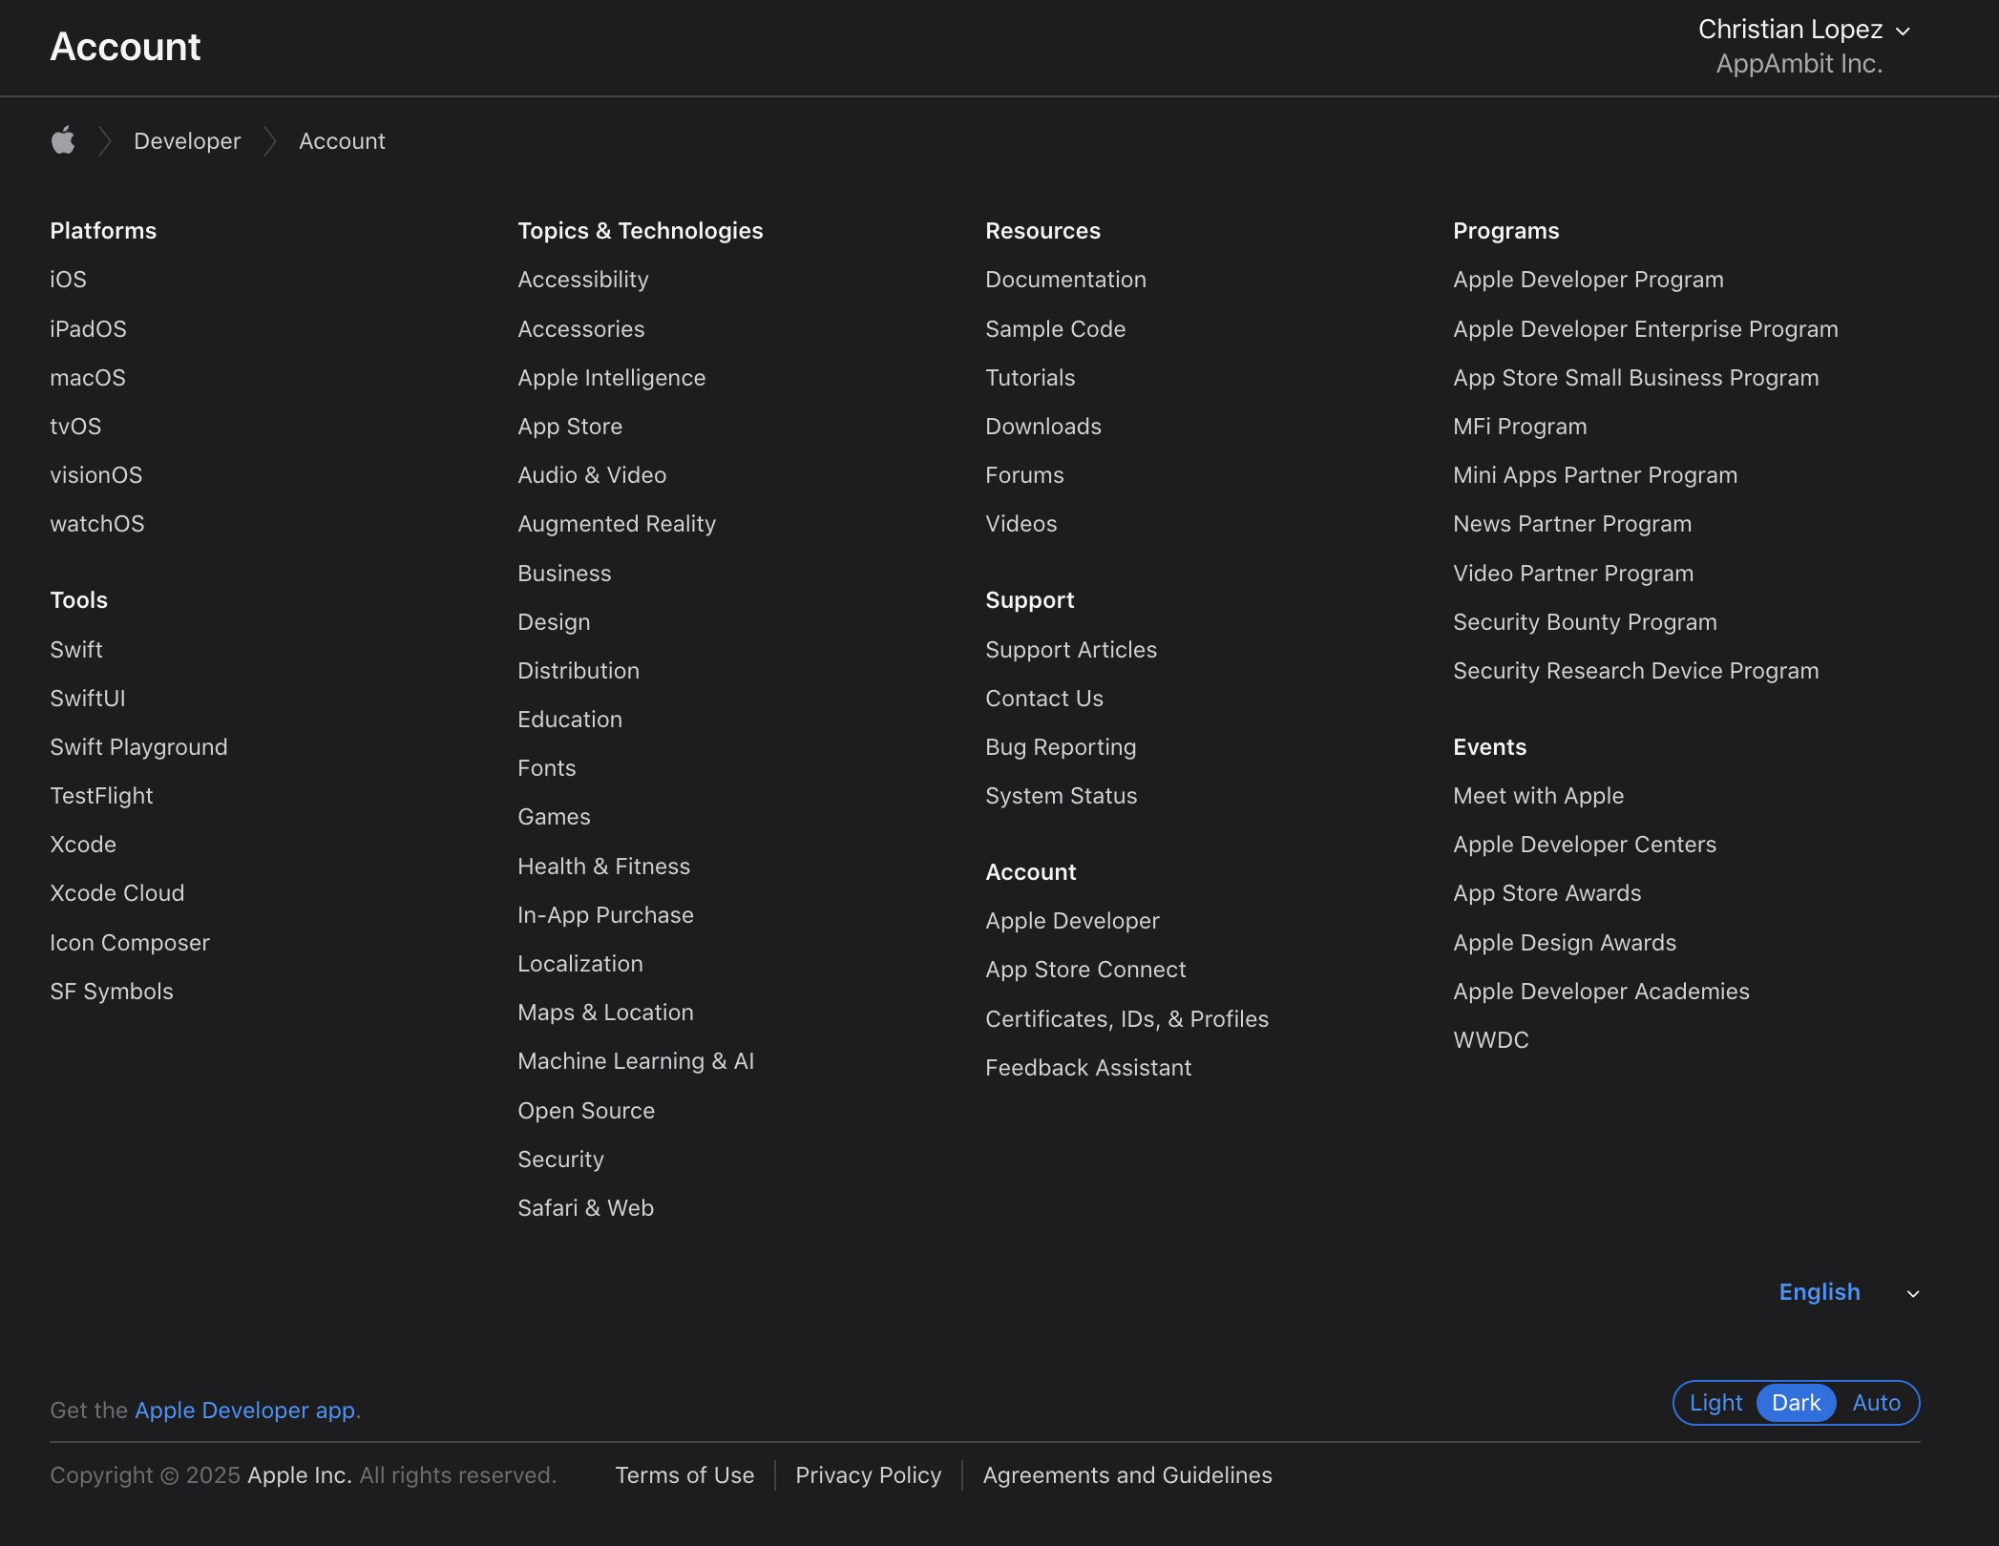The width and height of the screenshot is (1999, 1546).
Task: Switch color scheme to Light
Action: pyautogui.click(x=1715, y=1403)
